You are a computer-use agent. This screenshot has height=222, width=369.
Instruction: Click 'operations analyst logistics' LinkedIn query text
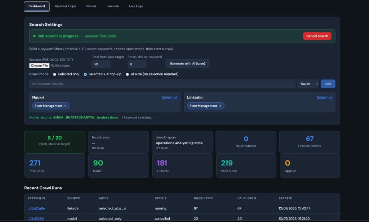click(179, 143)
